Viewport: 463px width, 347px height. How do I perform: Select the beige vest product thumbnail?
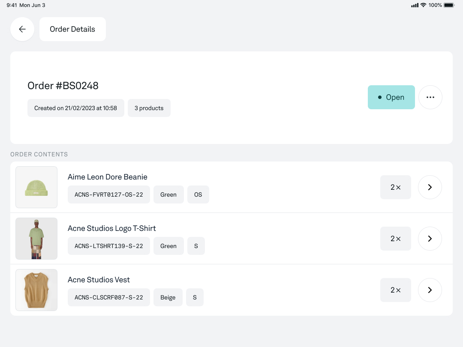36,290
